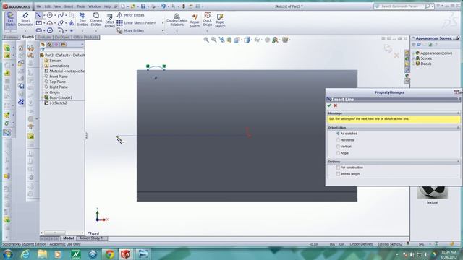The width and height of the screenshot is (463, 260).
Task: Open the Line tool dropdown arrow
Action: 44,15
